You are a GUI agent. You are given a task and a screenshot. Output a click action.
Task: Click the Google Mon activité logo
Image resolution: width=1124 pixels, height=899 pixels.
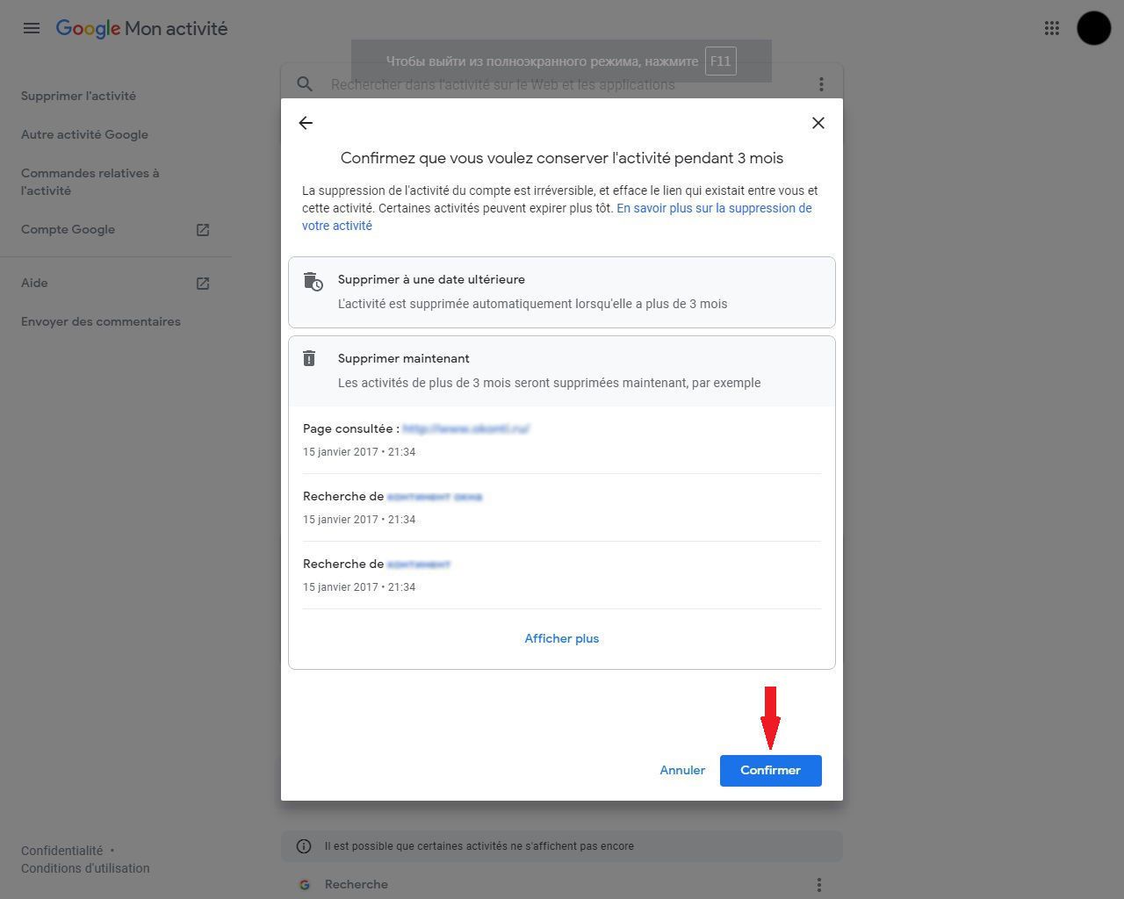141,28
